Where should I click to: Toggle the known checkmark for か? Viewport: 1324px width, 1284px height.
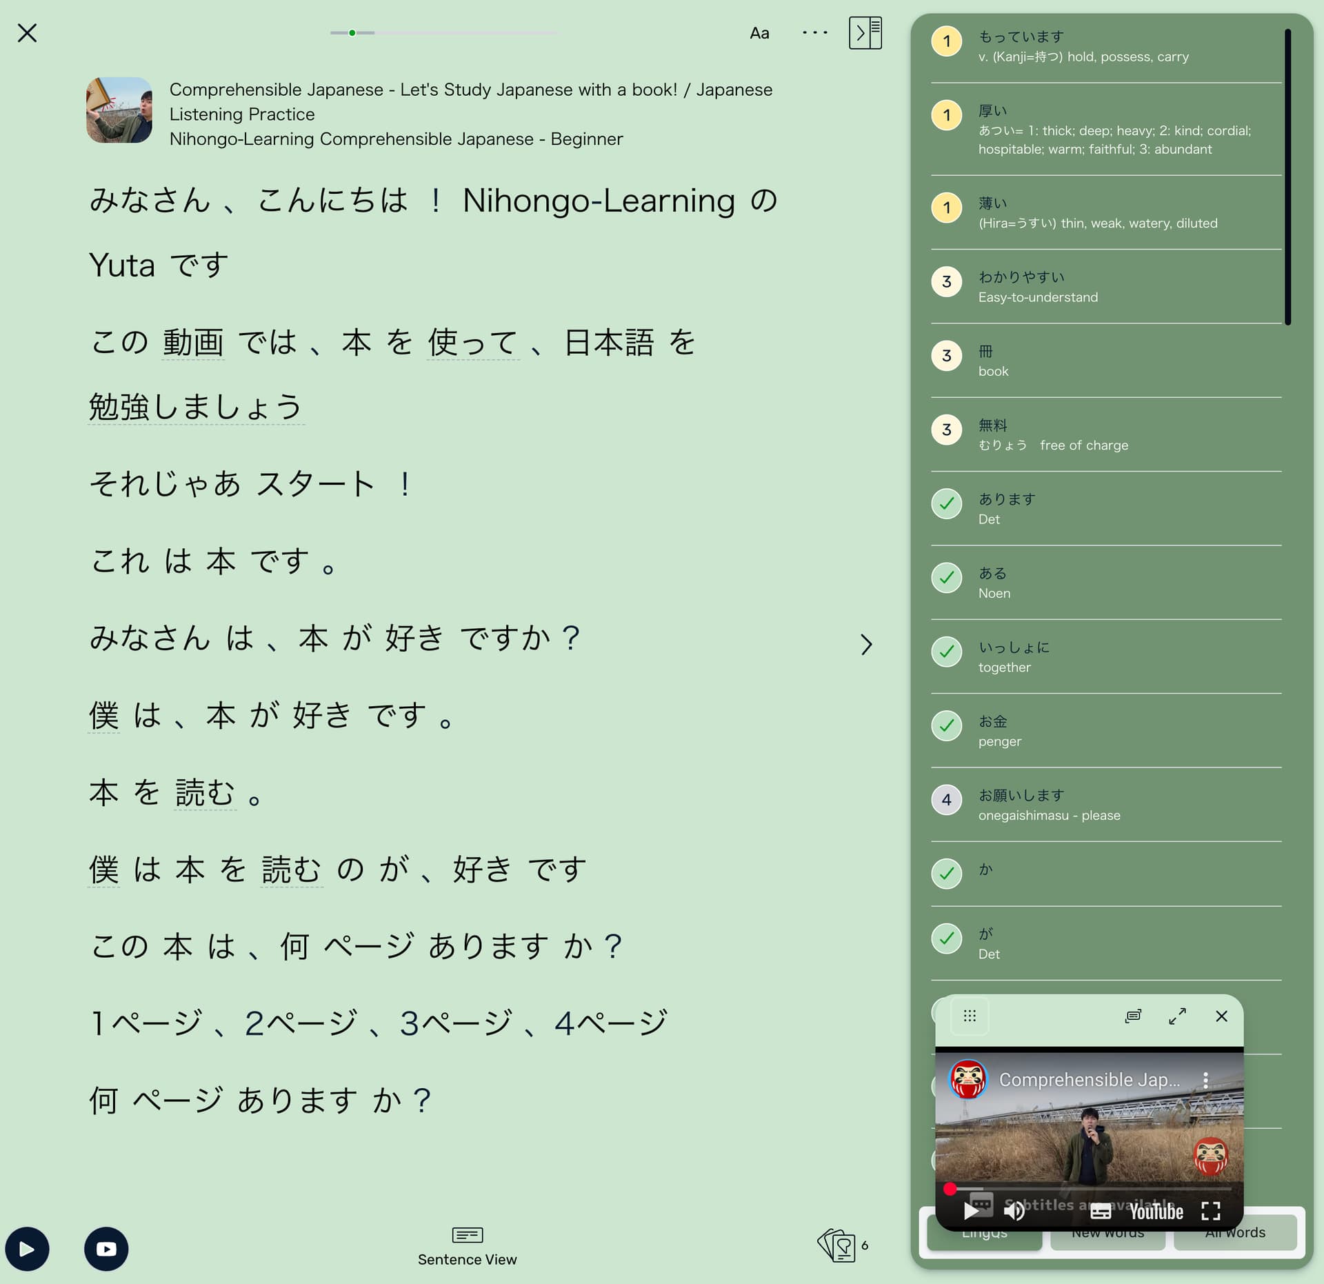point(946,874)
